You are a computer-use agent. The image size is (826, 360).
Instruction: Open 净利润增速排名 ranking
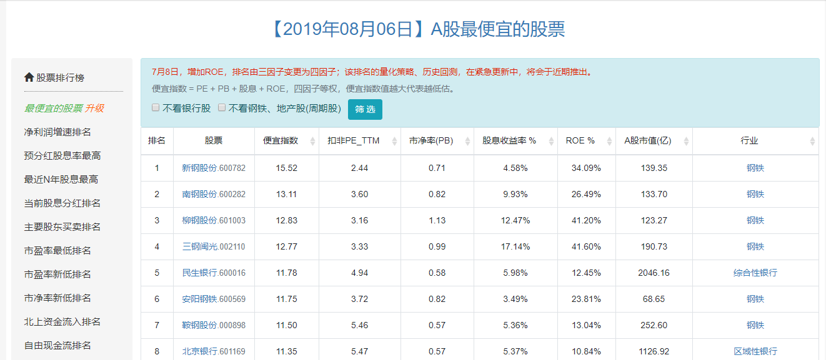(x=57, y=132)
